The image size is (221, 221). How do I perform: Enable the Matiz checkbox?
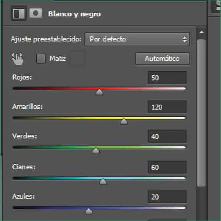[x=41, y=59]
